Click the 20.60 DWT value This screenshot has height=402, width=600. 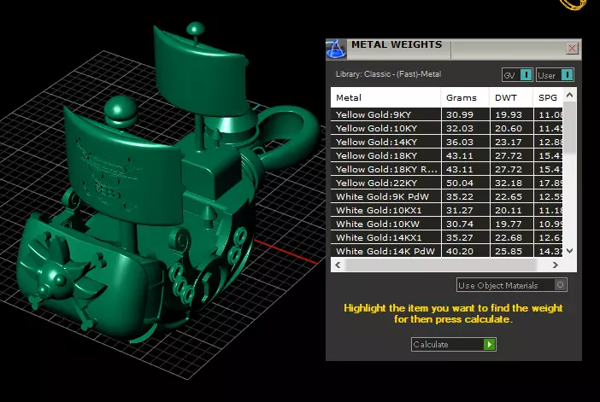point(509,128)
